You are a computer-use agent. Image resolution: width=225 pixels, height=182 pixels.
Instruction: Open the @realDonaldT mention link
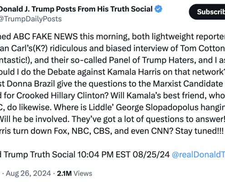(198, 155)
